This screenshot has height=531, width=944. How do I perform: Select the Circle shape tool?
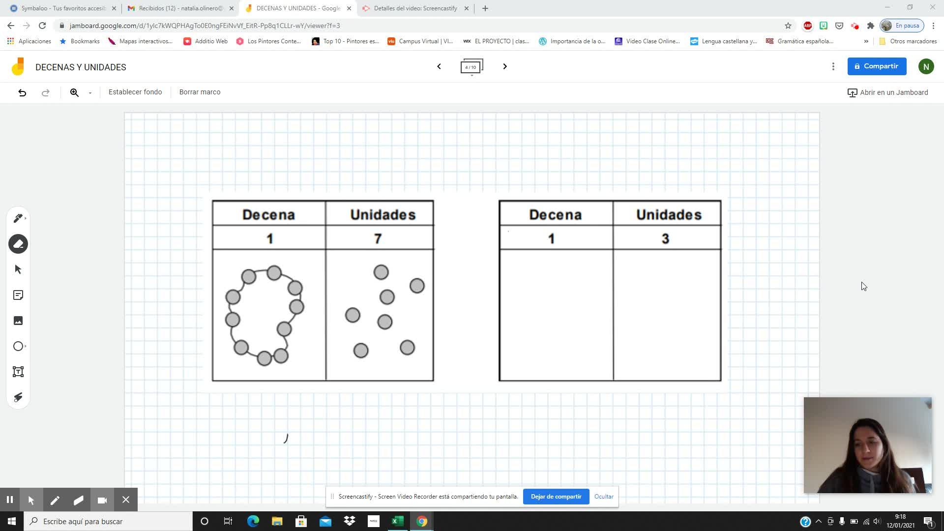point(18,346)
